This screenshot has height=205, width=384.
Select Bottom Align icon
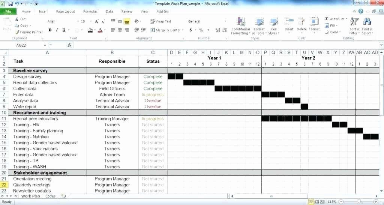tap(127, 21)
